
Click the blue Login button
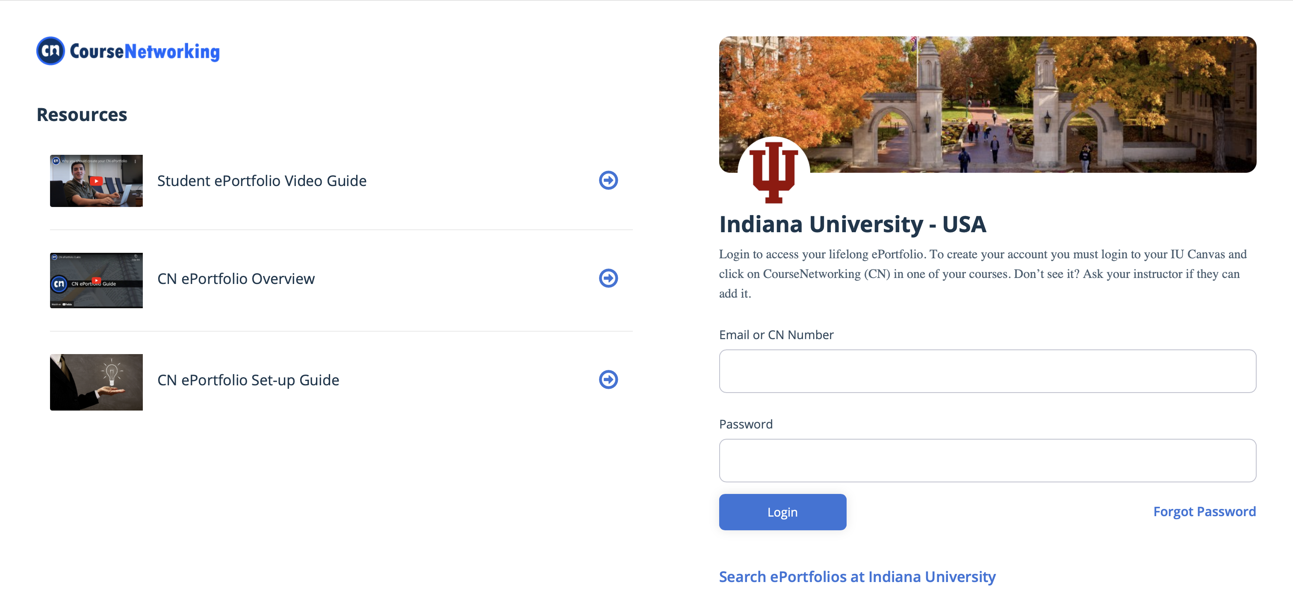pos(782,512)
